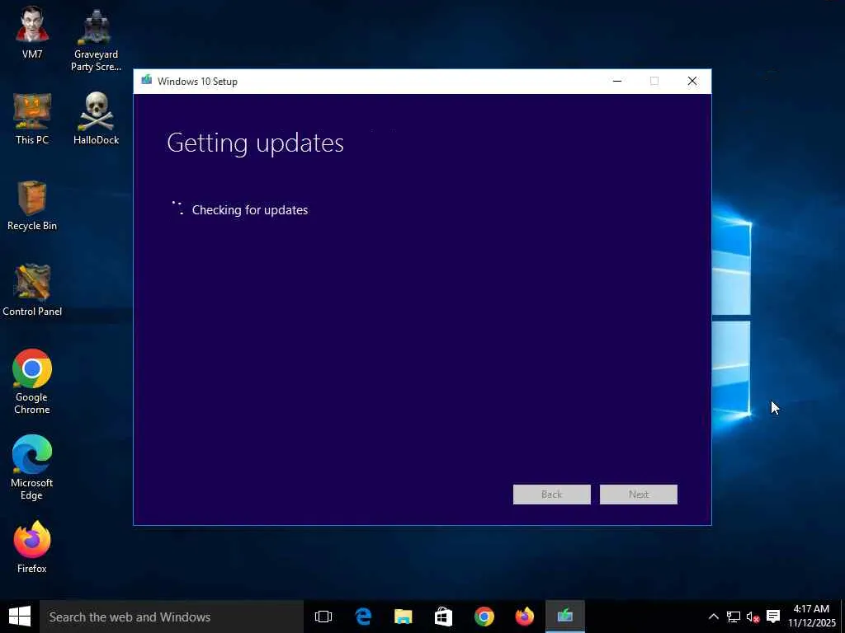Select the Control Panel desktop icon
Image resolution: width=845 pixels, height=633 pixels.
pos(32,290)
